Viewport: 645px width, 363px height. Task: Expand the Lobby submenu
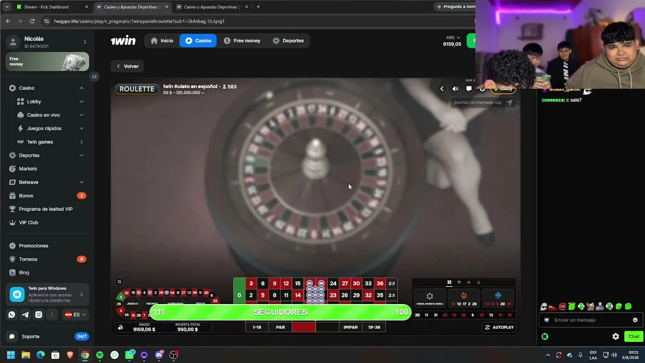tap(82, 101)
